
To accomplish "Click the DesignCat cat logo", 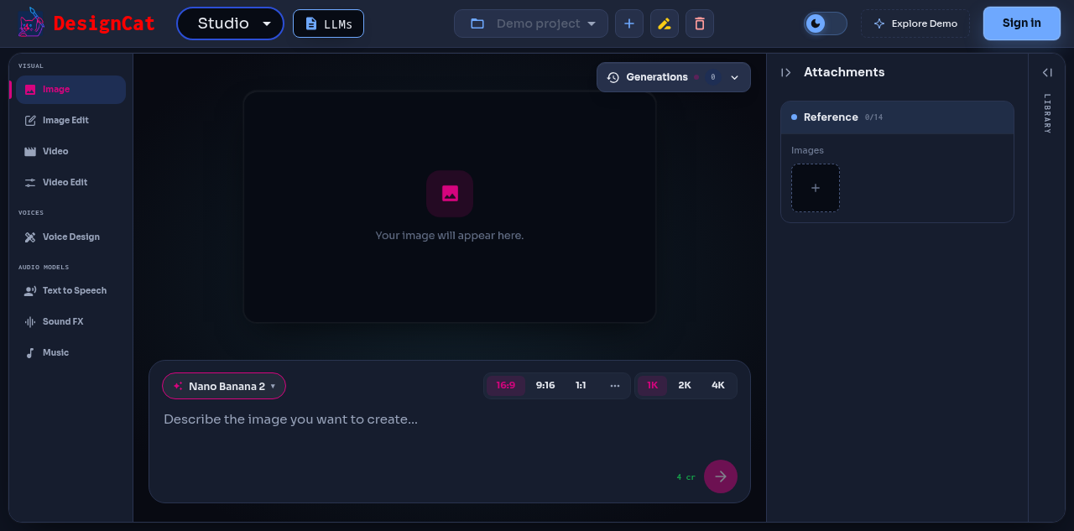I will (x=32, y=23).
